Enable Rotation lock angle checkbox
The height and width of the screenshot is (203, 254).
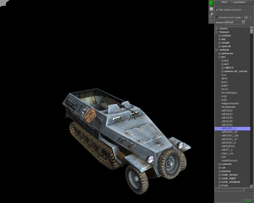(217, 17)
